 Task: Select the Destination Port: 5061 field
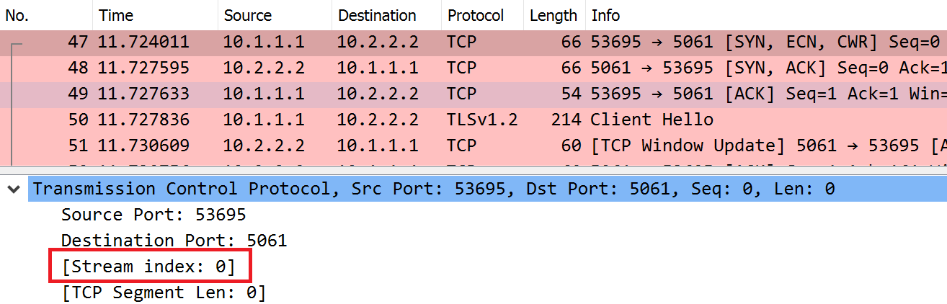pyautogui.click(x=174, y=241)
